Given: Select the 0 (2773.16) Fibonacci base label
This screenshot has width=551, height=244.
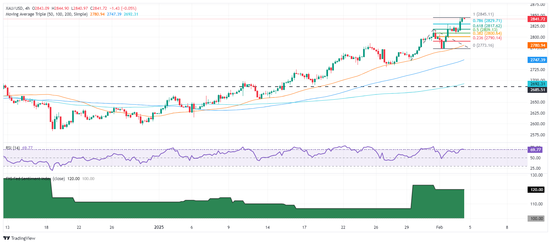Looking at the screenshot, I should [x=483, y=45].
